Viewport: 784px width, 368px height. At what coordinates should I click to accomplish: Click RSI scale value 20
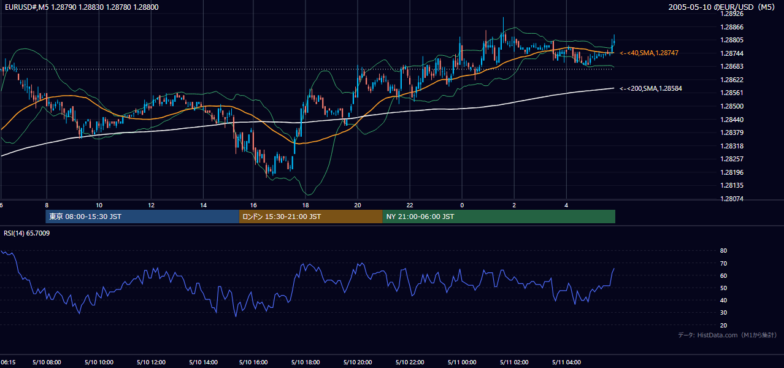723,325
